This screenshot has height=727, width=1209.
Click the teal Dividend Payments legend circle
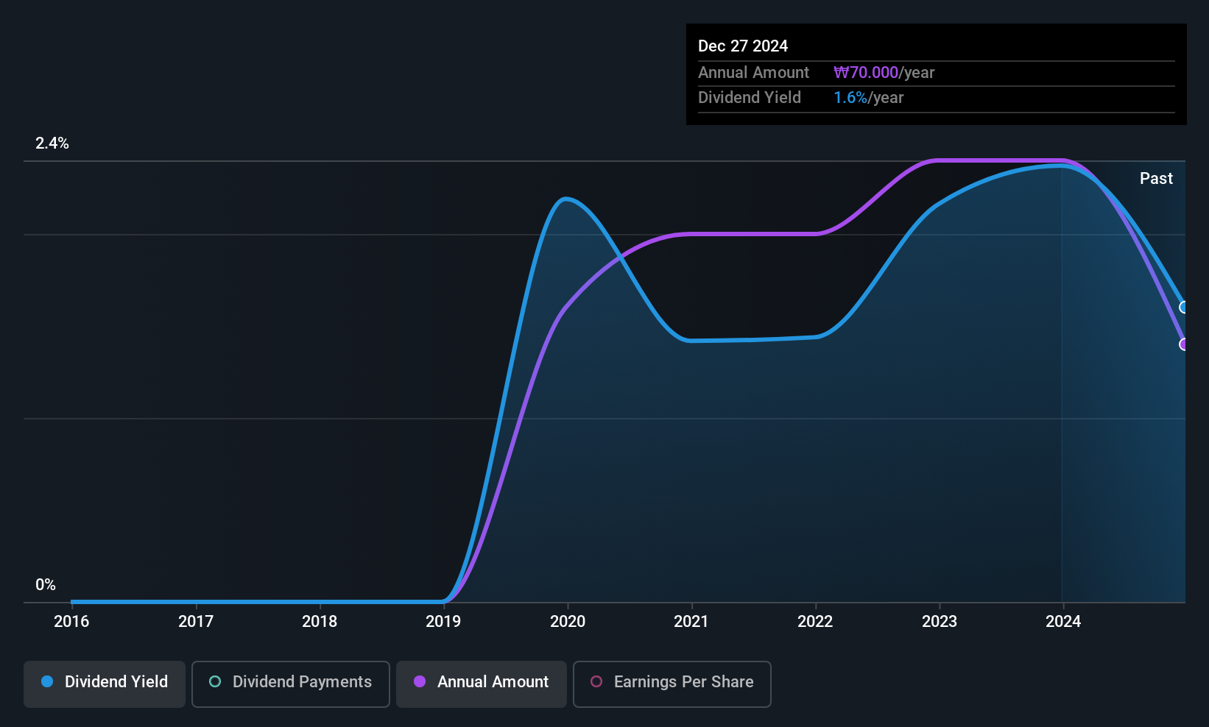215,681
